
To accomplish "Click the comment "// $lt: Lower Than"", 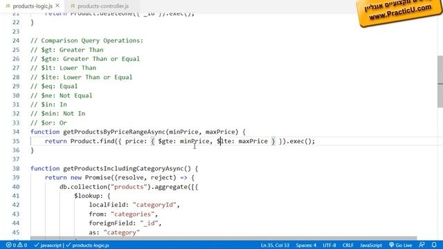I will [x=63, y=68].
